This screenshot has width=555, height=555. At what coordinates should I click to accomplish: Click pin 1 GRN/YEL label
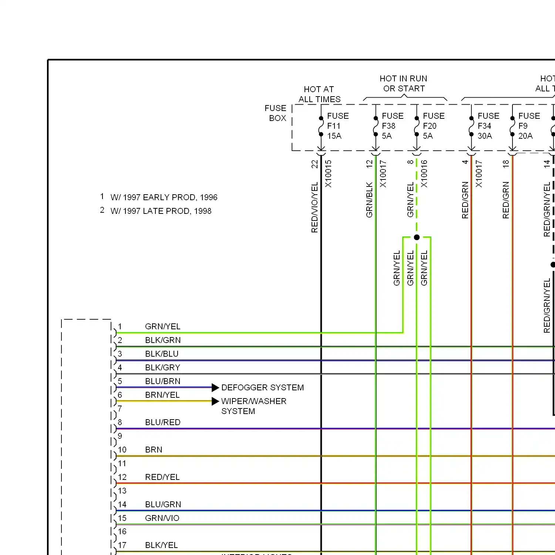click(x=163, y=326)
